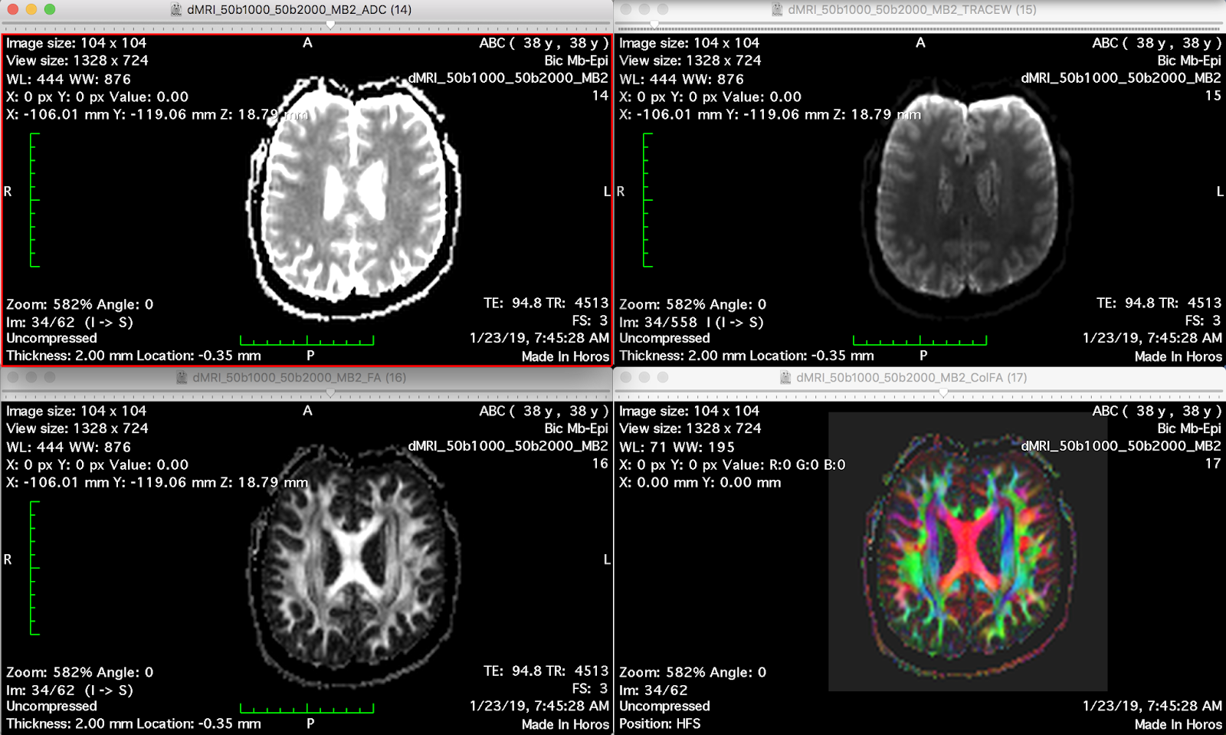
Task: Click the slice slider in the ColFA window
Action: (942, 392)
